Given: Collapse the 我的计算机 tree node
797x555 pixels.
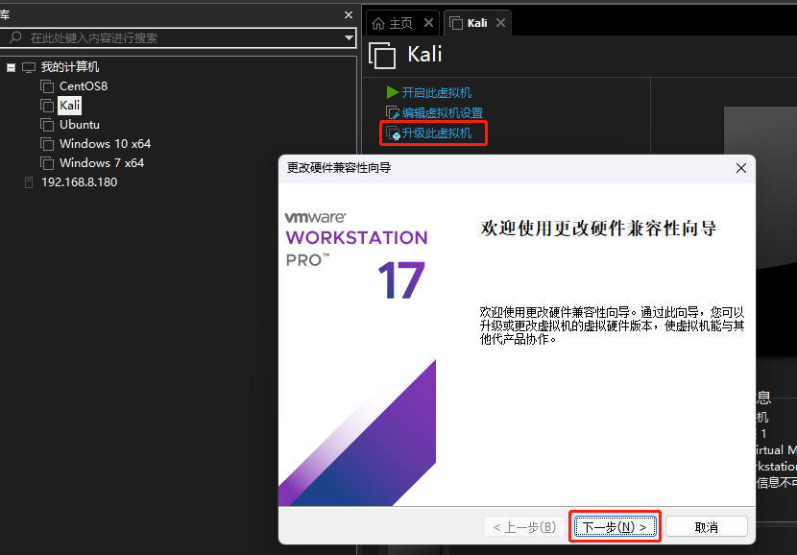Looking at the screenshot, I should pos(11,67).
